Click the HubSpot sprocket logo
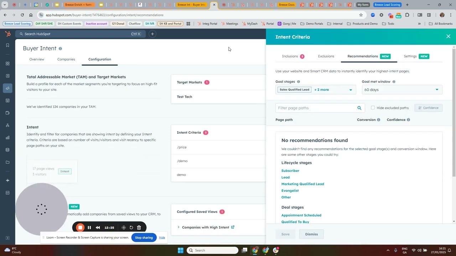 (7, 34)
